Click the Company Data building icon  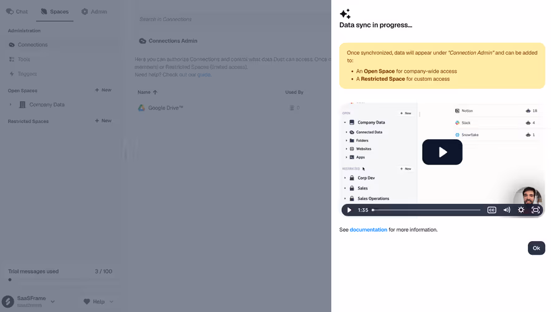22,104
